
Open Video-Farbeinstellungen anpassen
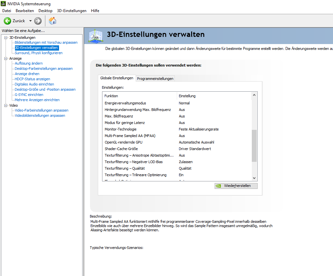(x=41, y=110)
